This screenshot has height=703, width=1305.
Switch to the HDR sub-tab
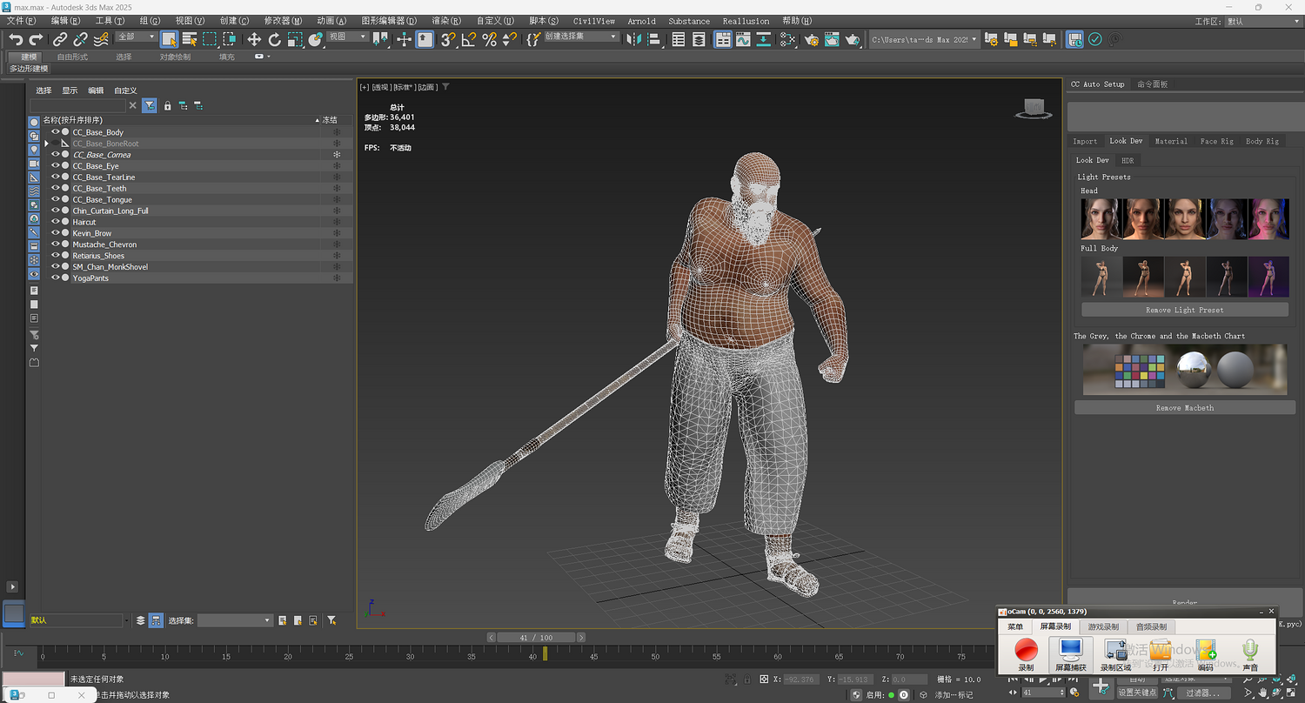pyautogui.click(x=1127, y=160)
